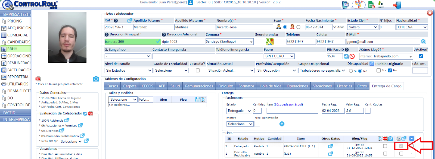Viewport: 435px width, 159px height.
Task: Open the Estado Civil dropdown showing Soltero
Action: [x=362, y=27]
